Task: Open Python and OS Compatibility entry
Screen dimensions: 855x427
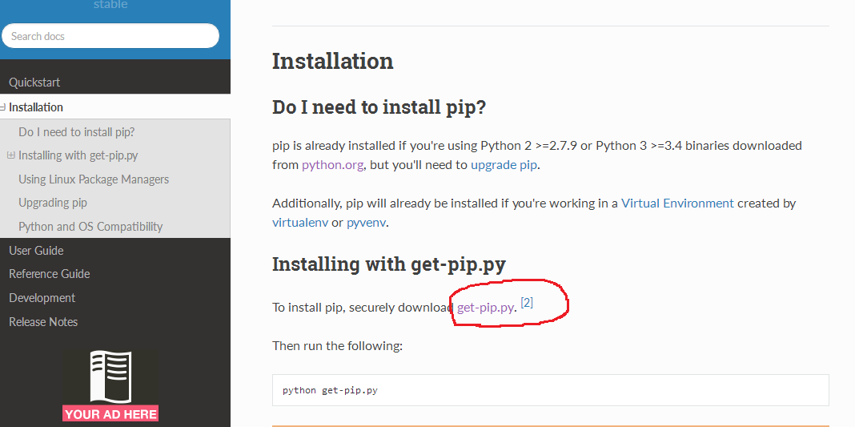Action: (x=90, y=226)
